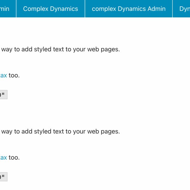Open the Complex Dynamics tab
This screenshot has width=190, height=190.
click(50, 9)
